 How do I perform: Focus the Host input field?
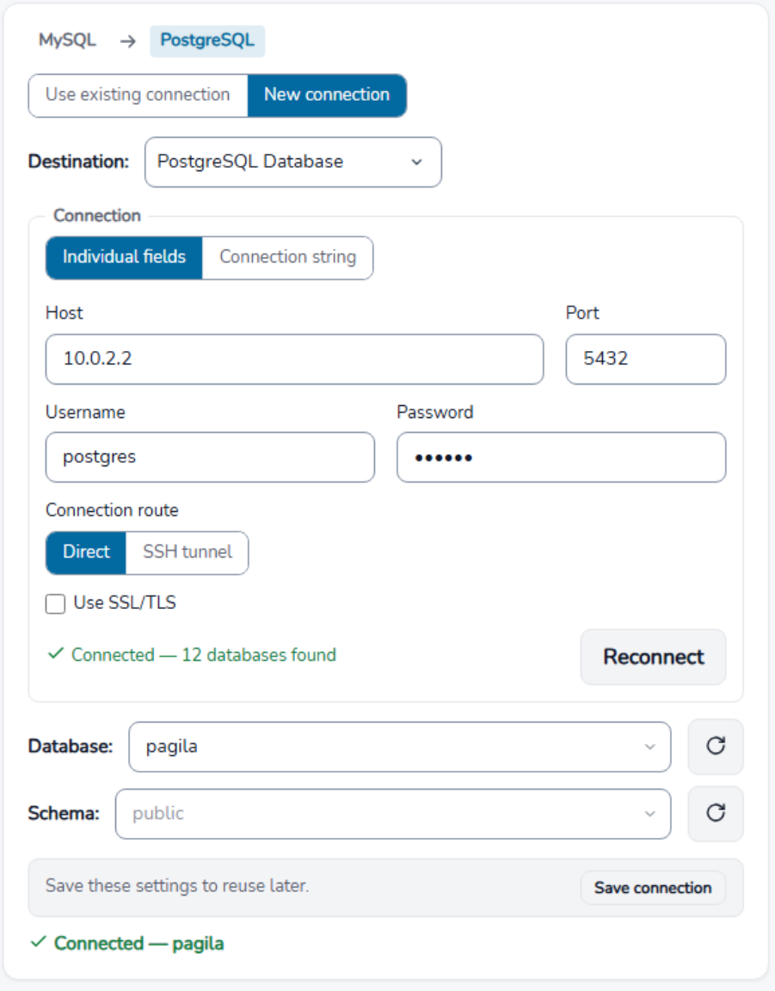click(x=294, y=359)
